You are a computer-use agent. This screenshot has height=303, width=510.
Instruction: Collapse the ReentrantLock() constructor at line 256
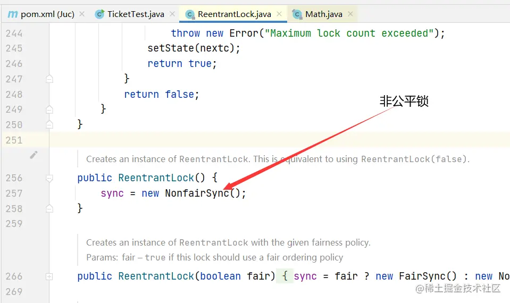49,178
